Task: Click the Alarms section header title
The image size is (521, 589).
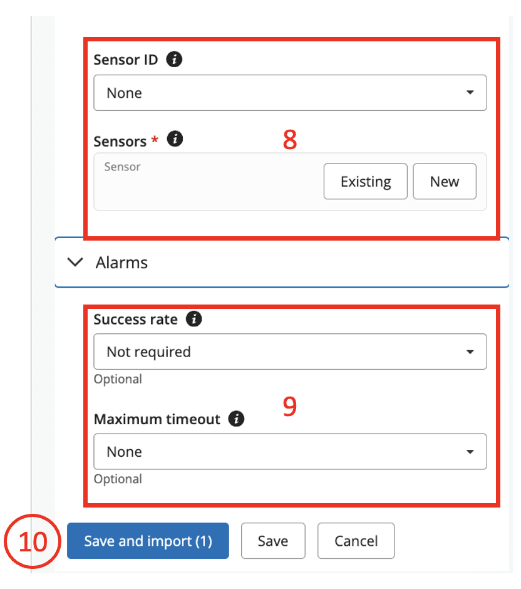Action: click(x=121, y=263)
